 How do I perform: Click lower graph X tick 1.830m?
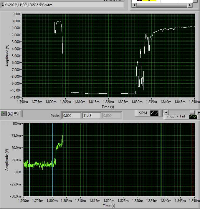point(138,200)
